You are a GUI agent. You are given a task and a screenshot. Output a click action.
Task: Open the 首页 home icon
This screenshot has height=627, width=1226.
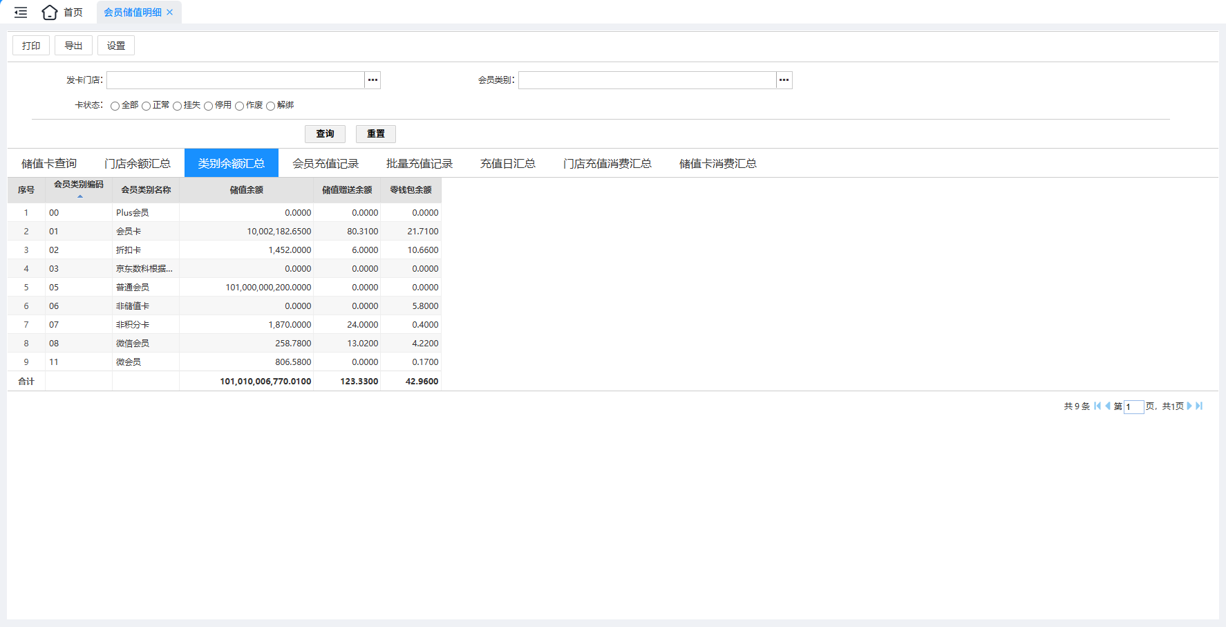pos(50,12)
